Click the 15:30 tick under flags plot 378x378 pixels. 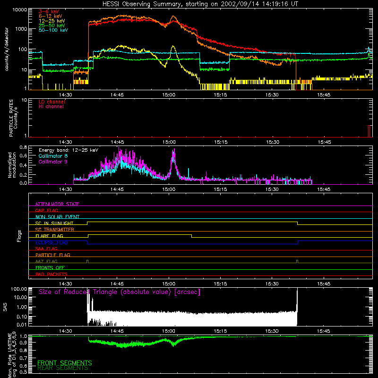tap(272, 284)
